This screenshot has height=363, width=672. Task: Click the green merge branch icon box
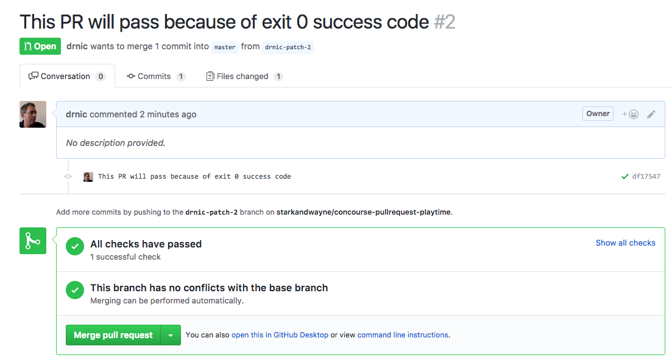32,241
